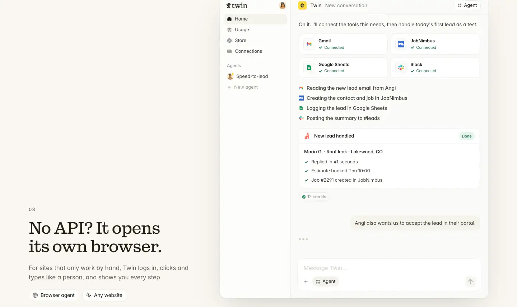Screen dimensions: 517x307
Task: Click the Message Twin input field
Action: pyautogui.click(x=389, y=268)
